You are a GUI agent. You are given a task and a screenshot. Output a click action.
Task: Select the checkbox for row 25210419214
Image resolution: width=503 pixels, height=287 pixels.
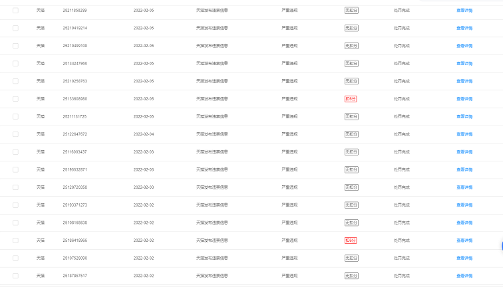tap(15, 28)
